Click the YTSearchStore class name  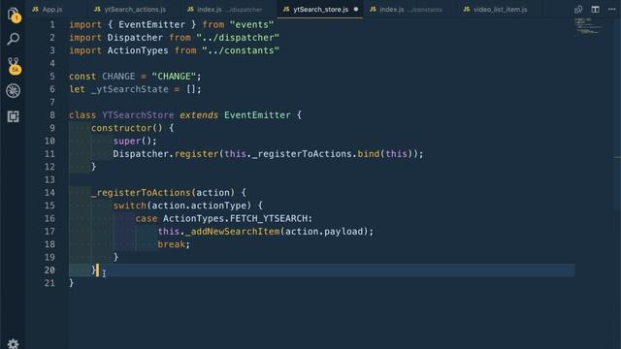tap(138, 115)
